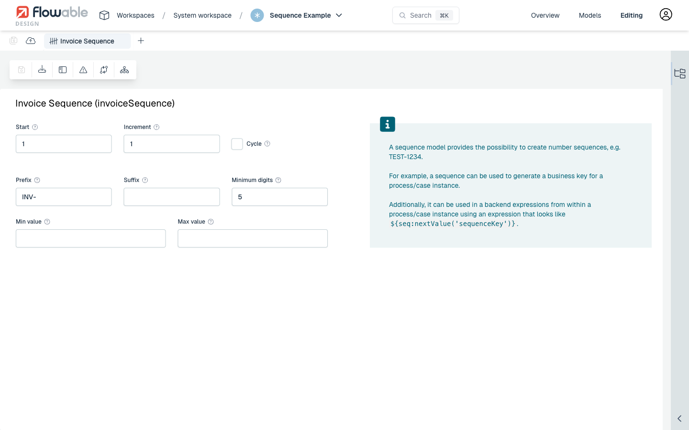This screenshot has height=430, width=689.
Task: Enable the Cycle checkbox
Action: pyautogui.click(x=237, y=143)
